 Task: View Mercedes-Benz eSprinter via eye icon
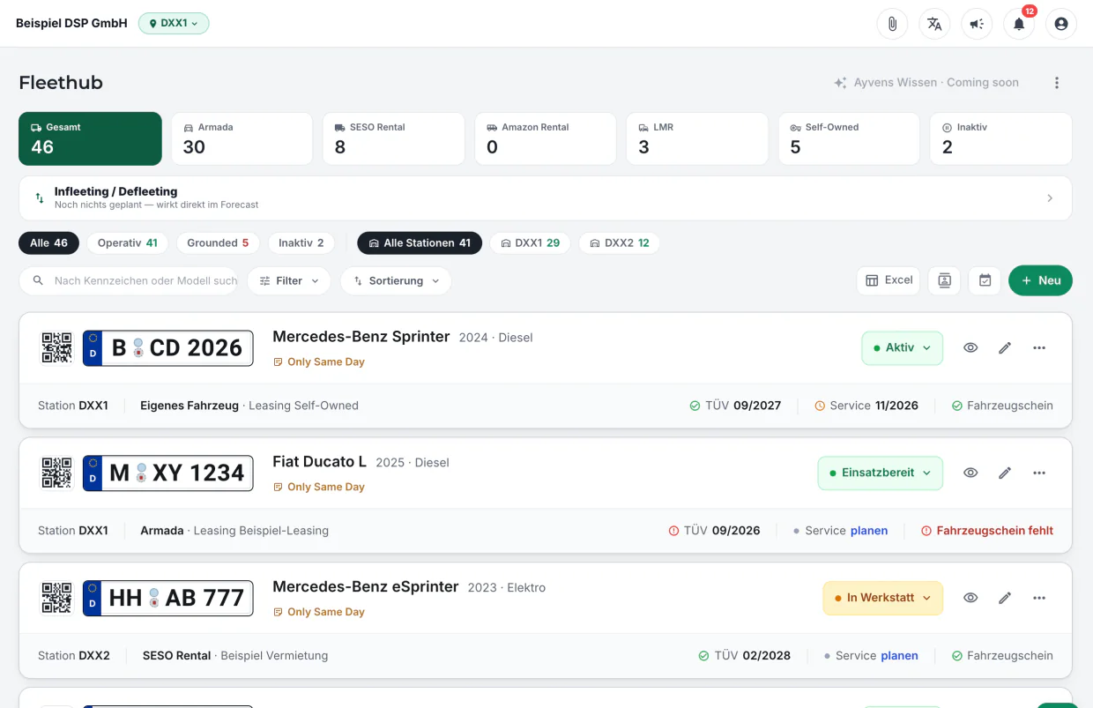[970, 598]
